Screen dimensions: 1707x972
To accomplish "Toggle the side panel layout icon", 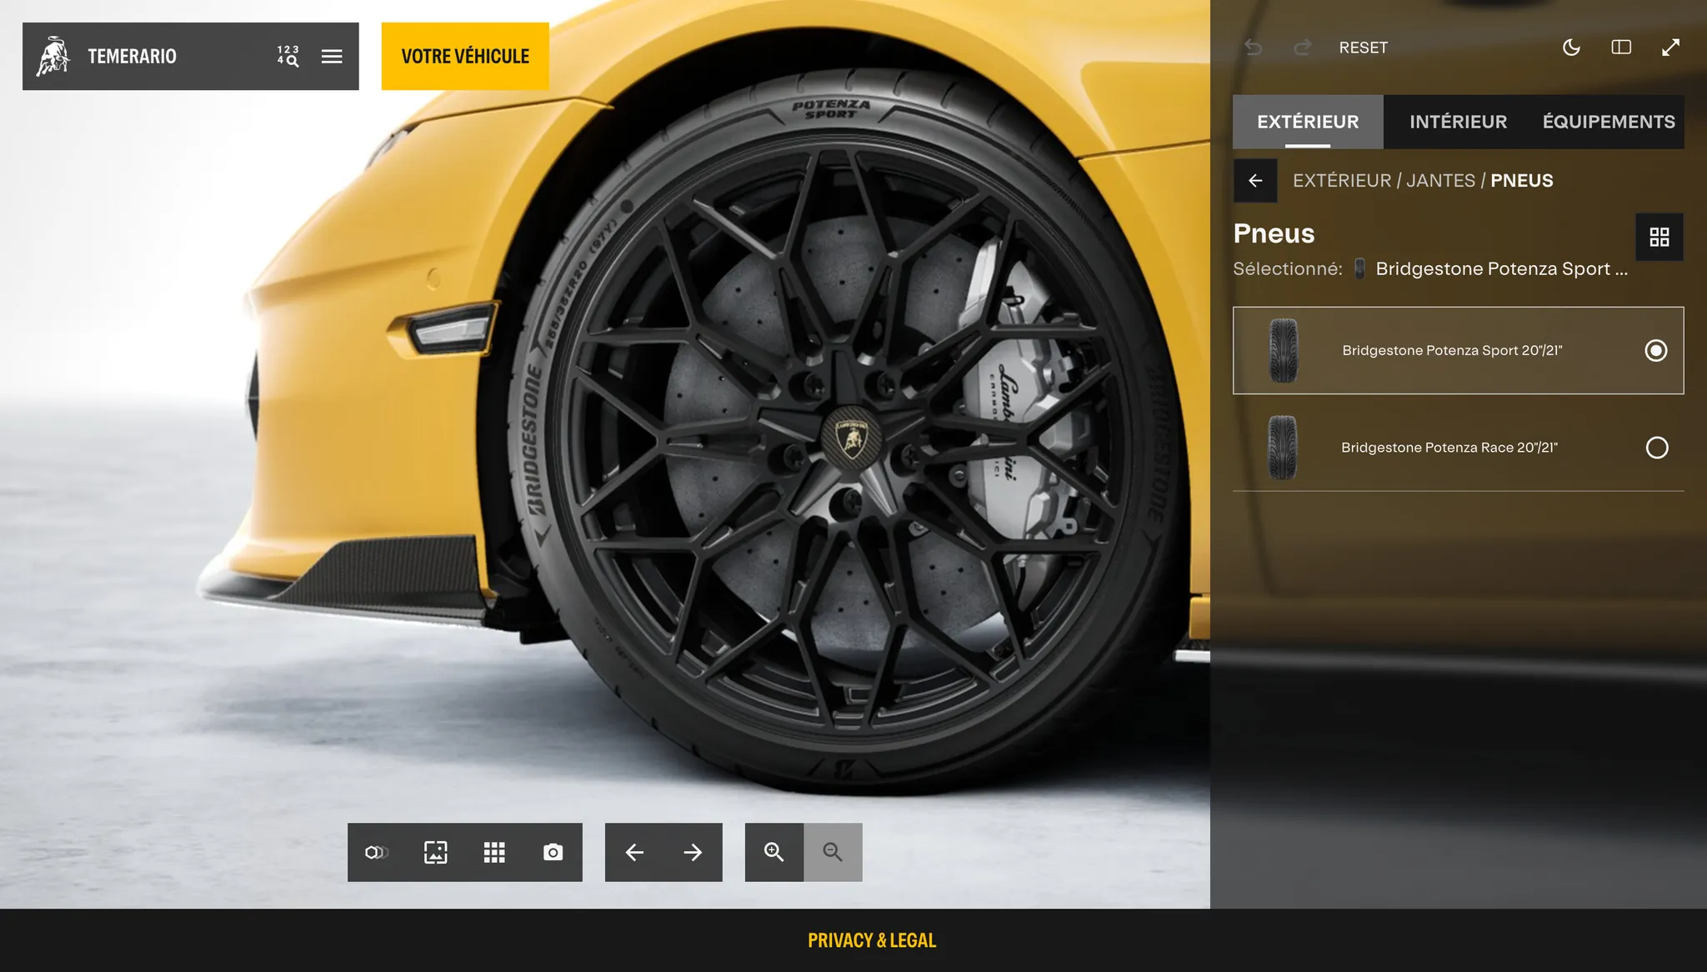I will pos(1621,48).
